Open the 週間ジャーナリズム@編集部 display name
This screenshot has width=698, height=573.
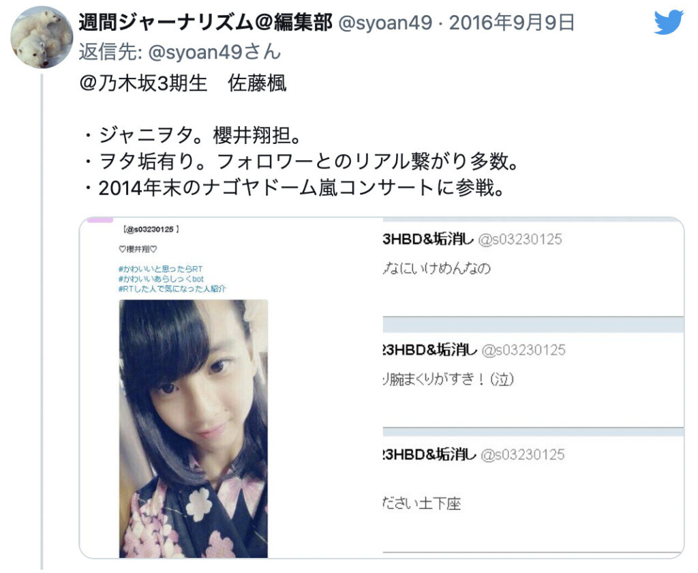205,23
